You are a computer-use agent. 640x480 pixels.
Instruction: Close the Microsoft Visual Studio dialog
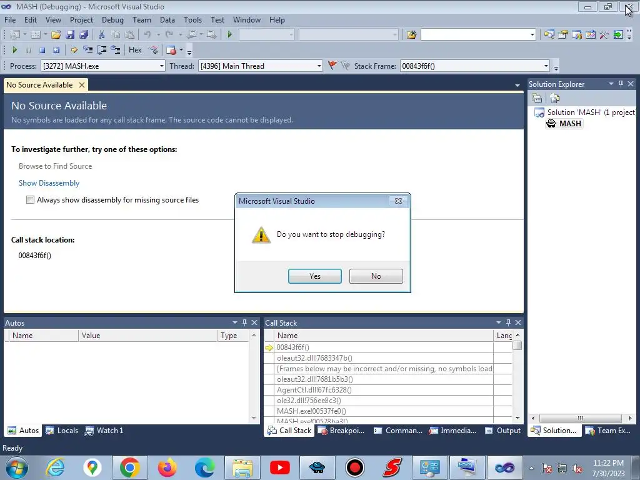point(398,201)
